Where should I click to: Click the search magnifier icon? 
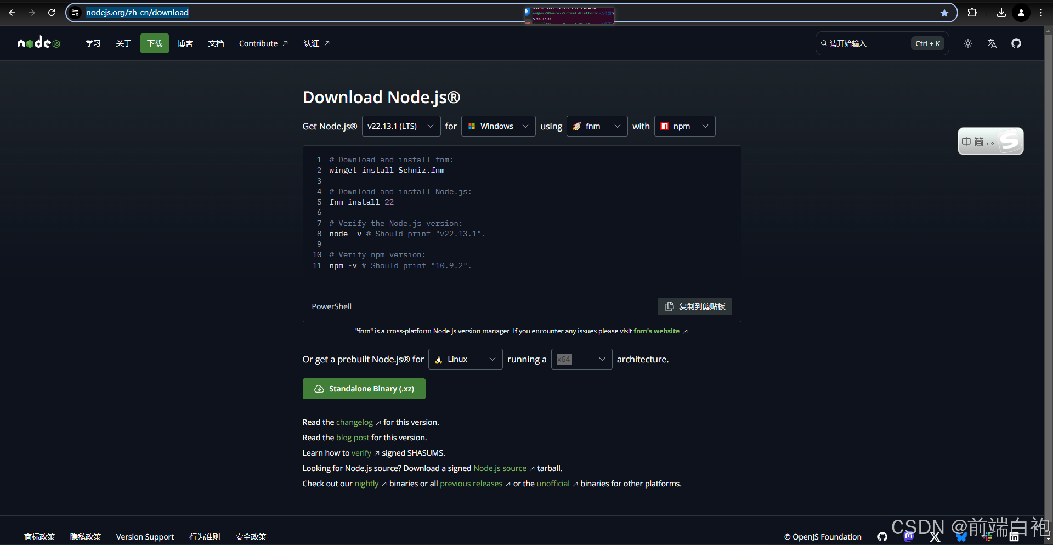[824, 43]
